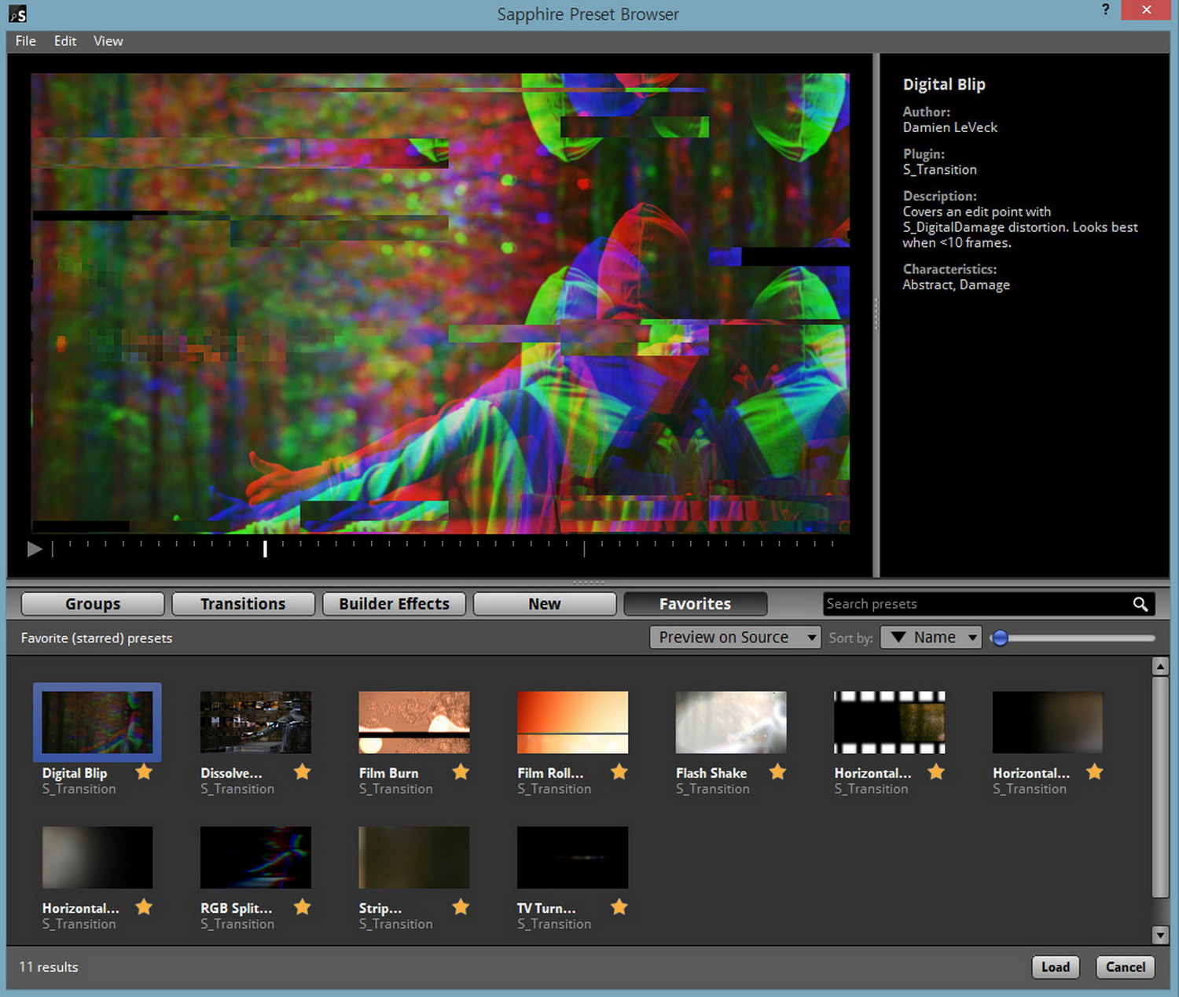Unstar the TV Turn preset
1179x997 pixels.
coord(619,907)
